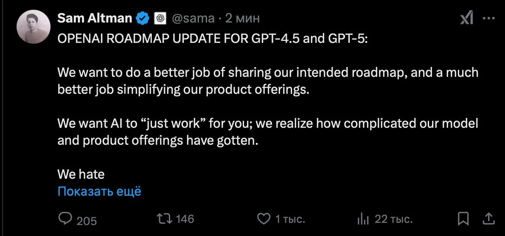Click the Sam Altman display name
This screenshot has height=236, width=505.
[94, 18]
